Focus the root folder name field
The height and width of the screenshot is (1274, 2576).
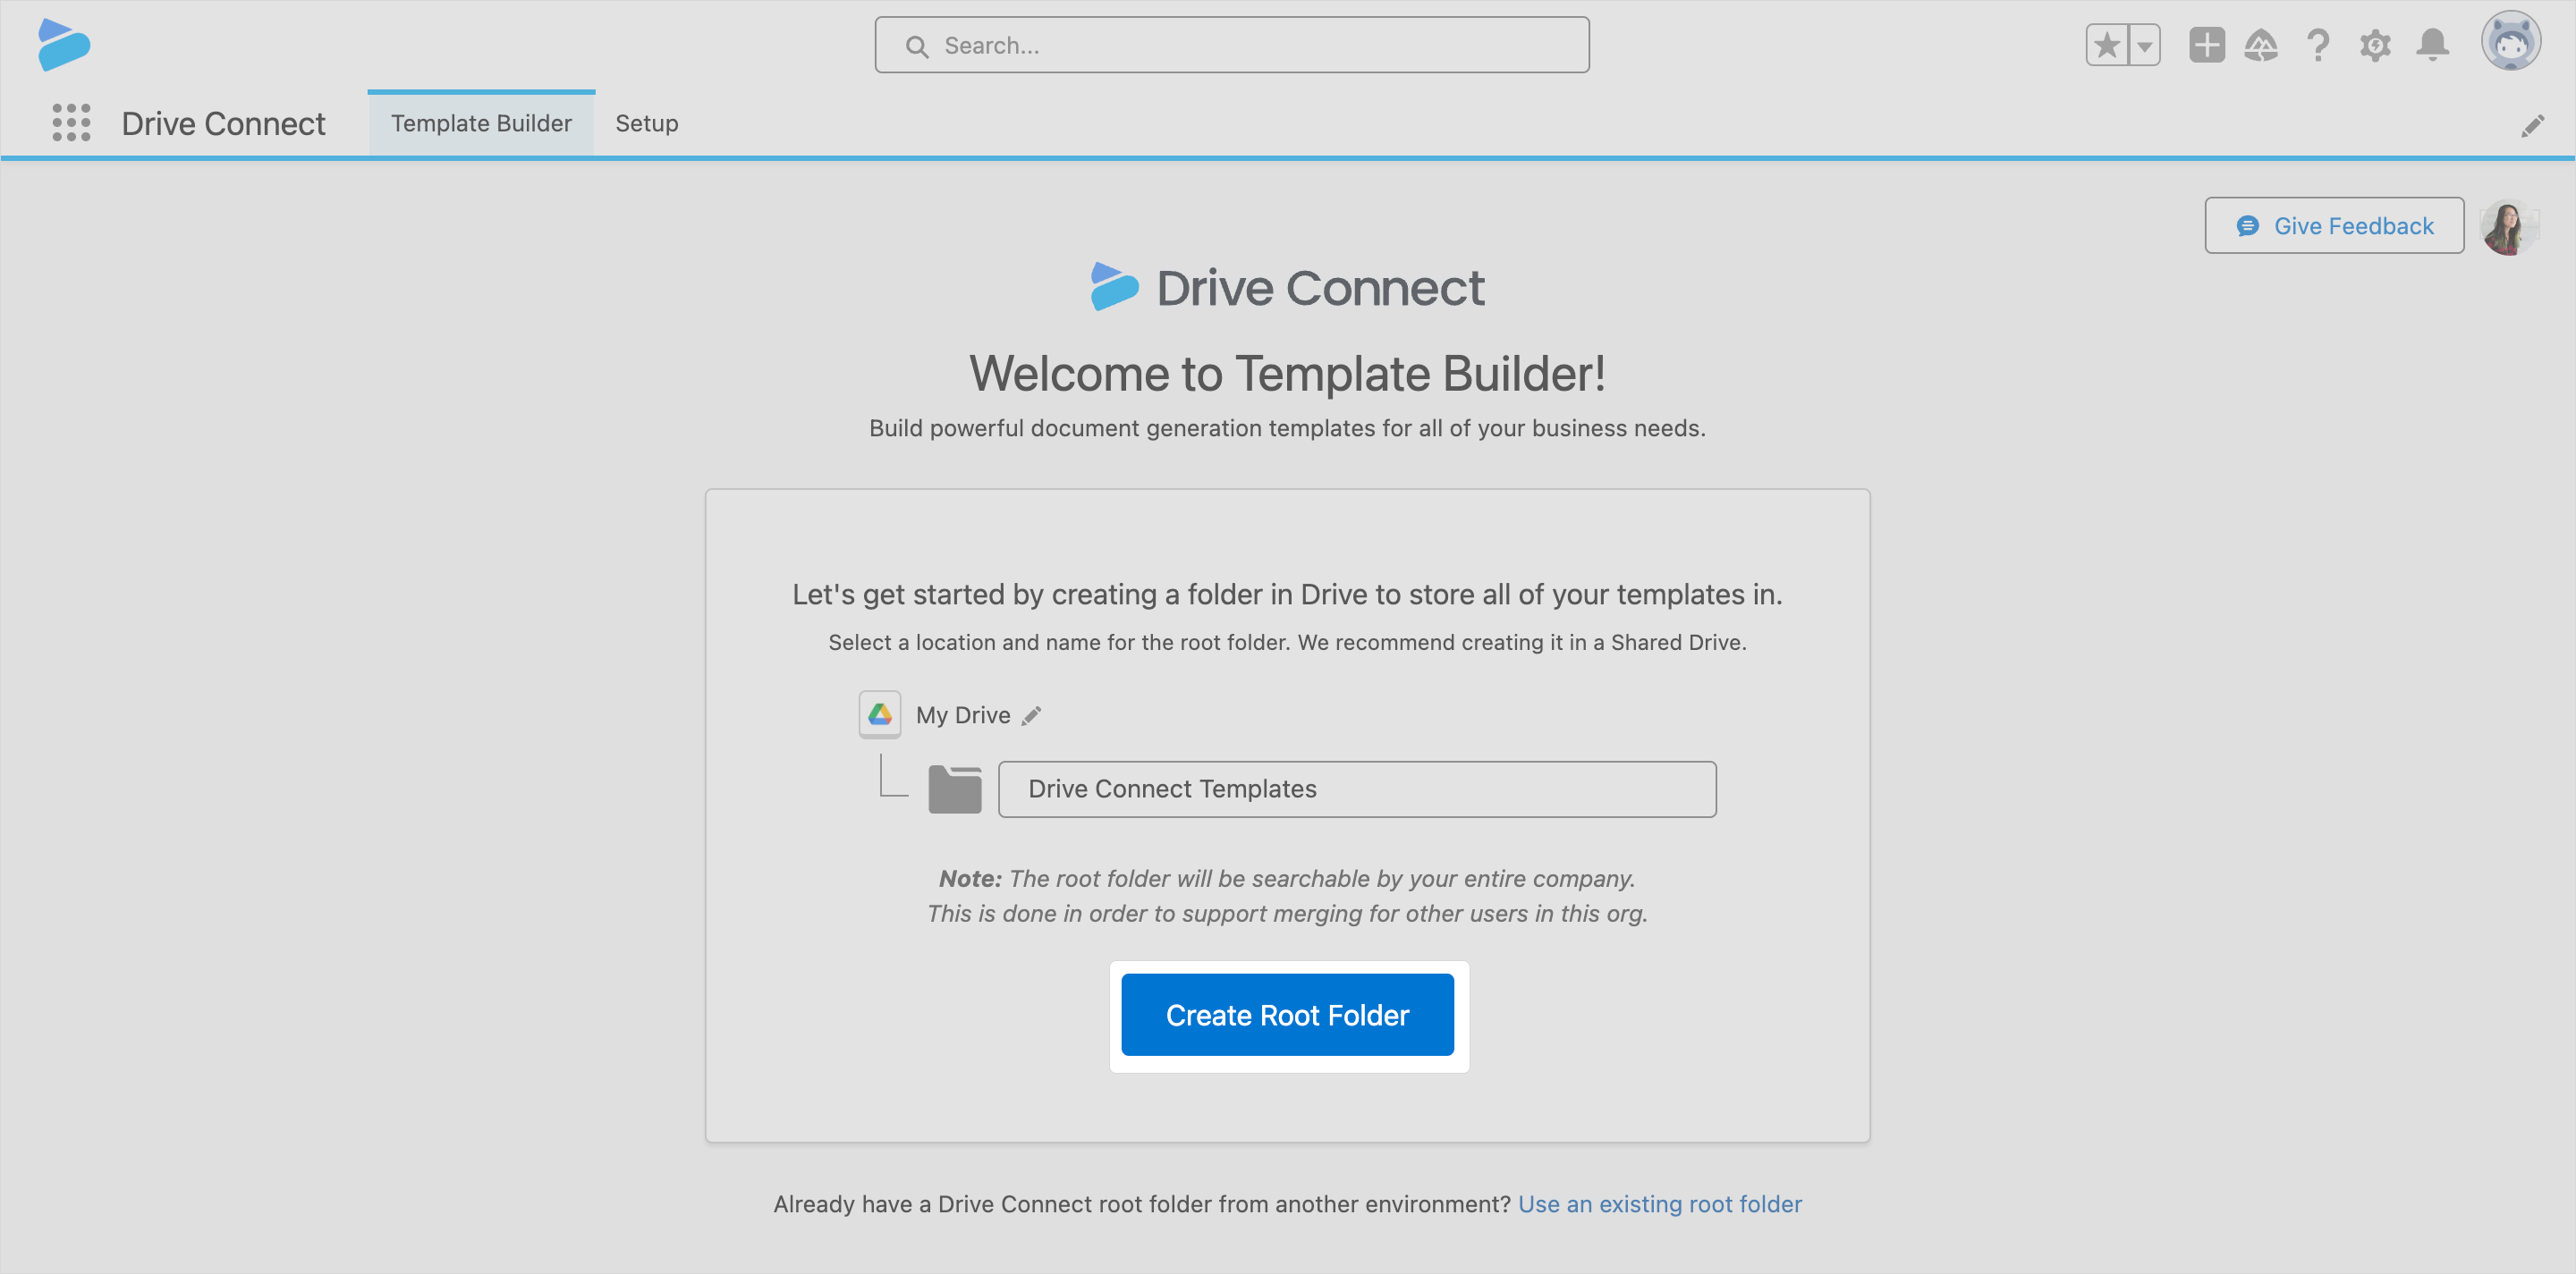click(1356, 789)
